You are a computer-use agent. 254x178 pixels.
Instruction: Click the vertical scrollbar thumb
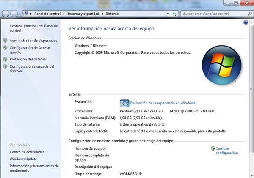click(x=251, y=89)
